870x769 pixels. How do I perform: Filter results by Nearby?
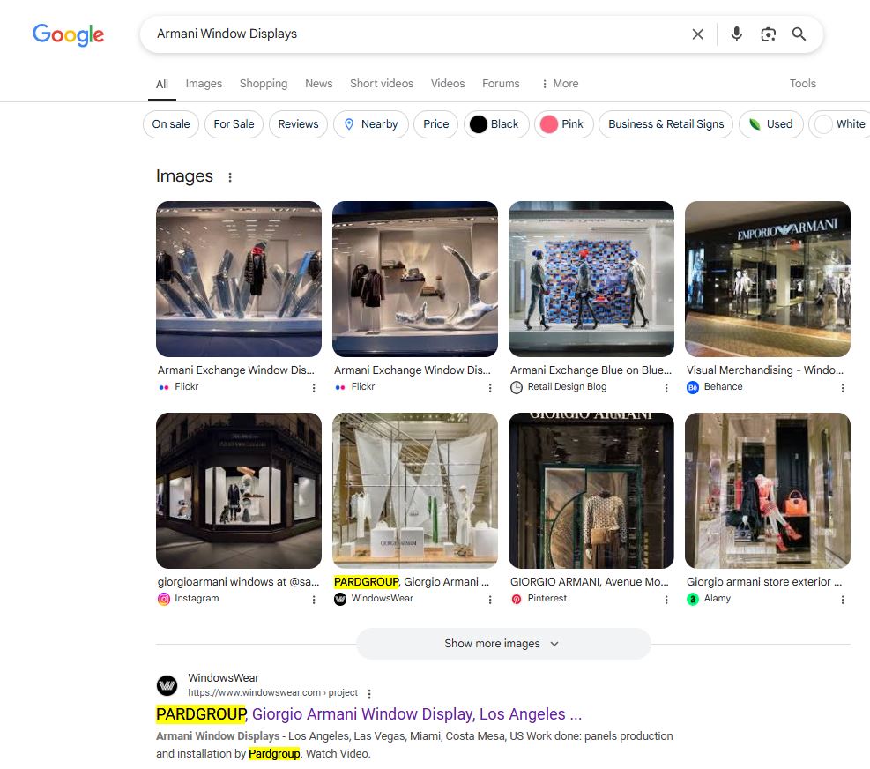tap(370, 123)
